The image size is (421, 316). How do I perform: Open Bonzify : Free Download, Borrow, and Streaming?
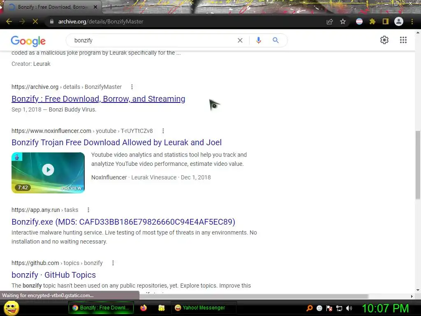[x=98, y=99]
